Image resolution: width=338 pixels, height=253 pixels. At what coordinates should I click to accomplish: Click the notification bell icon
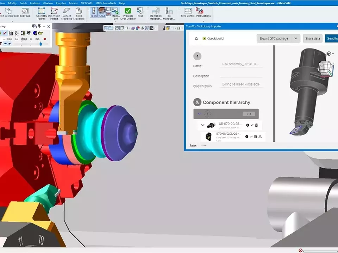click(196, 38)
